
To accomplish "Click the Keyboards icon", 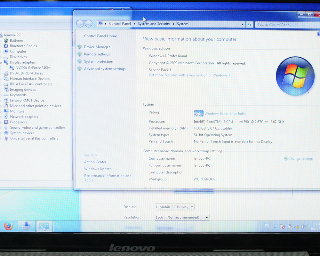I will point(6,95).
